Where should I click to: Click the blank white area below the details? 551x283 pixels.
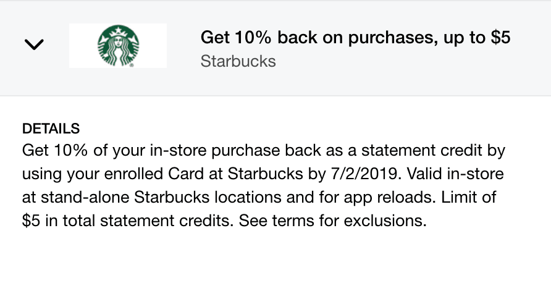click(275, 260)
